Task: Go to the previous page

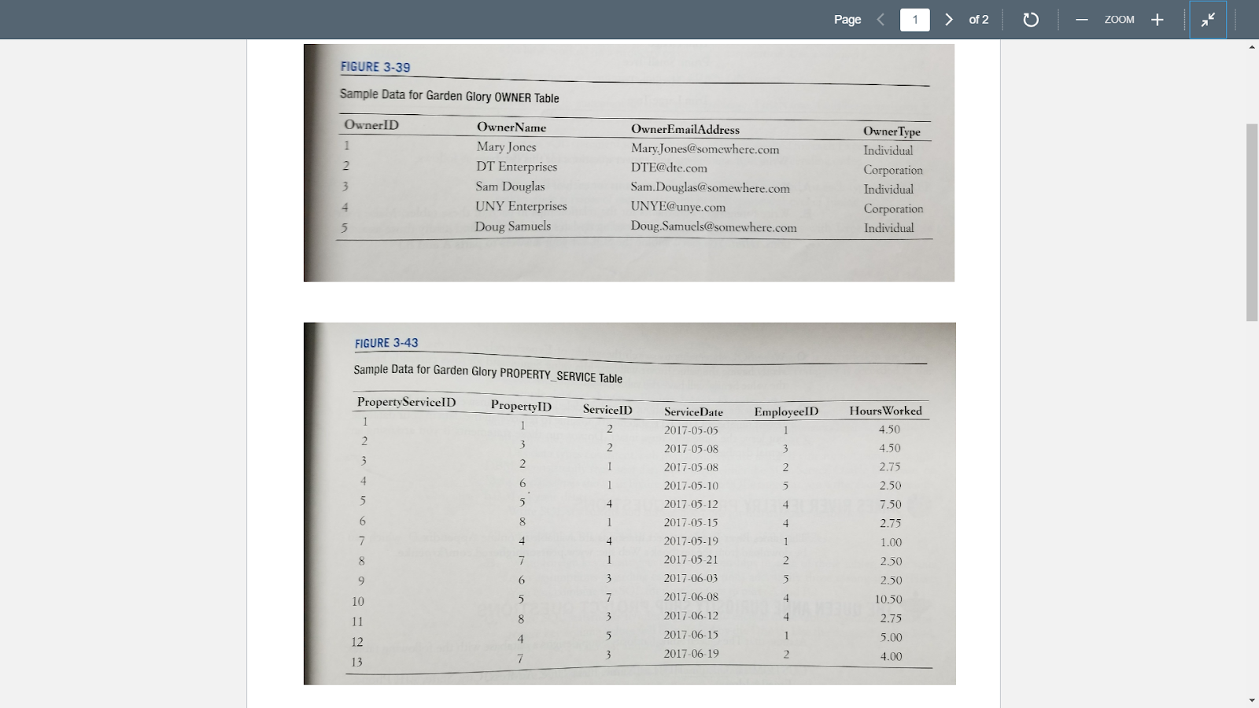Action: [880, 19]
